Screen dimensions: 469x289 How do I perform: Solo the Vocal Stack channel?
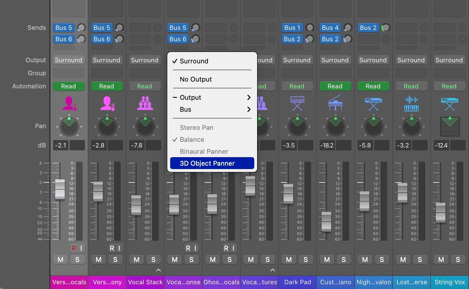(x=154, y=259)
